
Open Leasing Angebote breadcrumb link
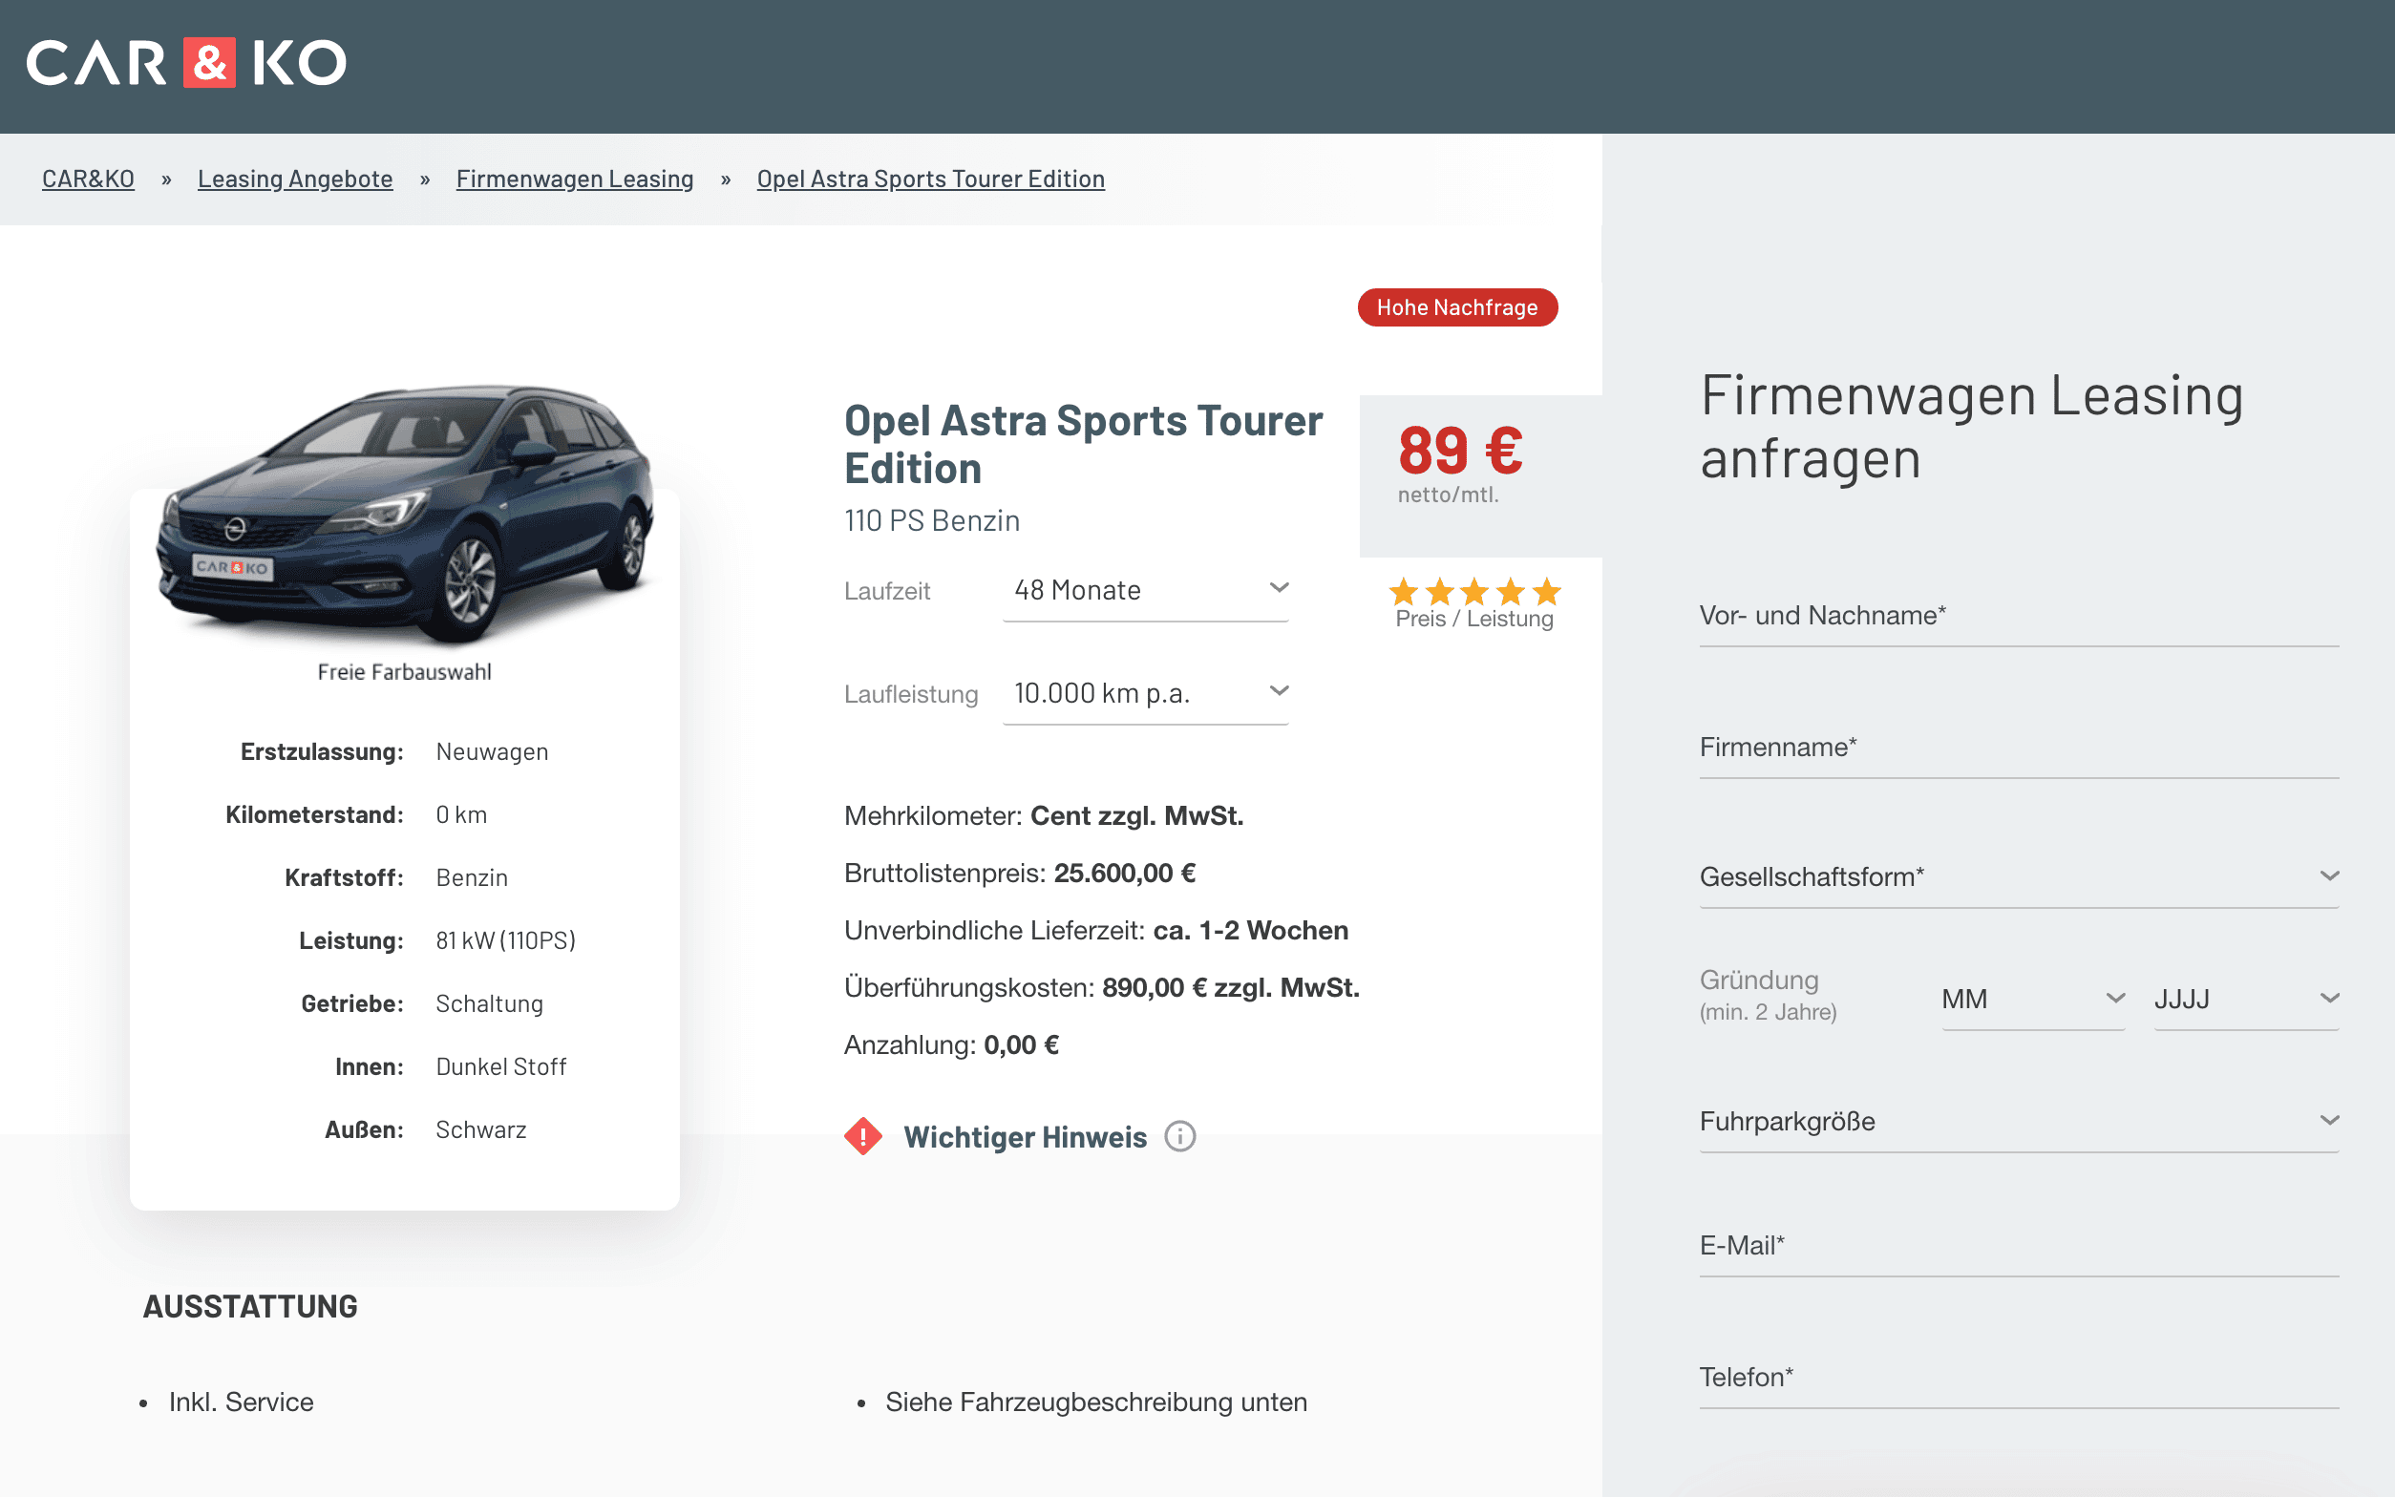tap(295, 179)
